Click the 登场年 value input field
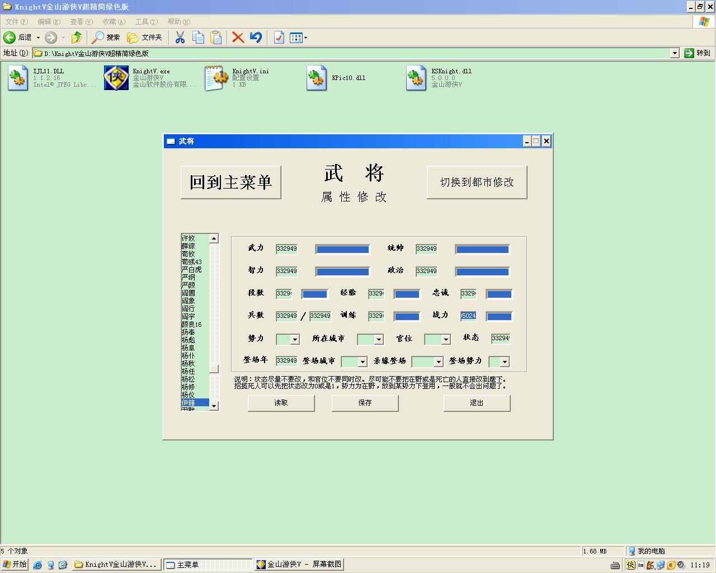716x573 pixels. 287,361
